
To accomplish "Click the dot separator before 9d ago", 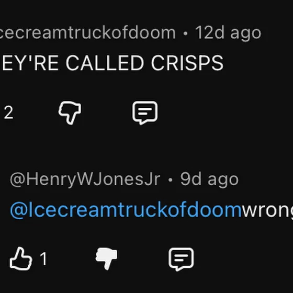I will point(170,180).
